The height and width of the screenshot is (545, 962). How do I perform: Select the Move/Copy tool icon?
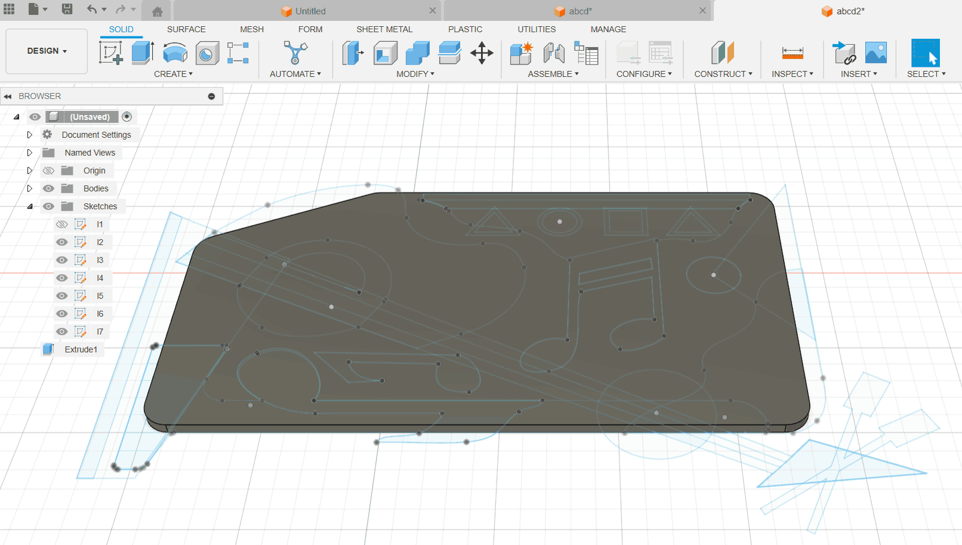coord(482,52)
